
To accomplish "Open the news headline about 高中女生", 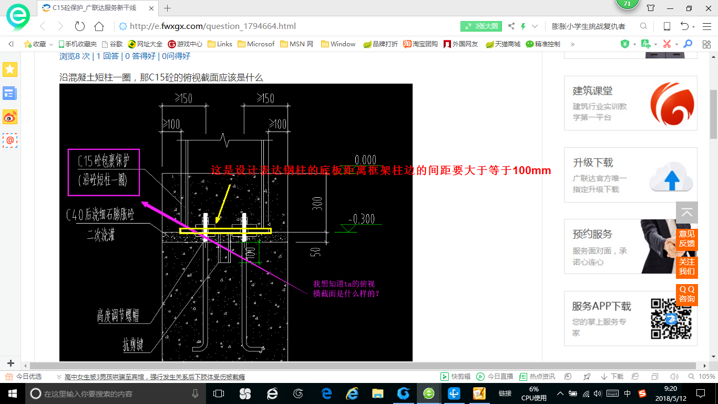I will (155, 377).
